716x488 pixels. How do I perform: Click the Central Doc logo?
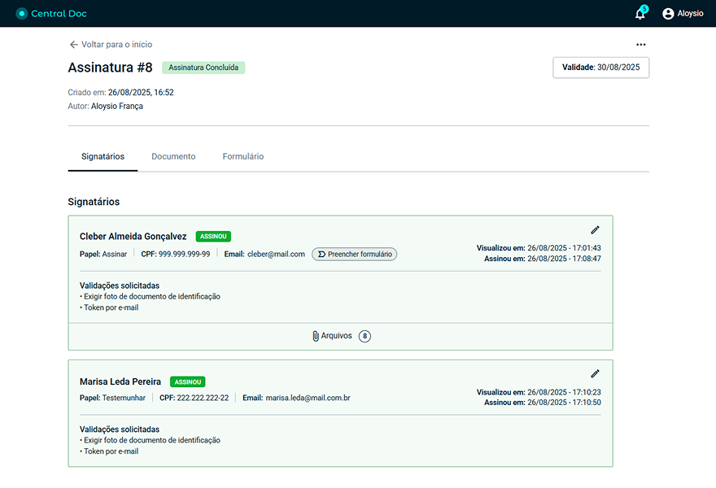click(x=51, y=14)
